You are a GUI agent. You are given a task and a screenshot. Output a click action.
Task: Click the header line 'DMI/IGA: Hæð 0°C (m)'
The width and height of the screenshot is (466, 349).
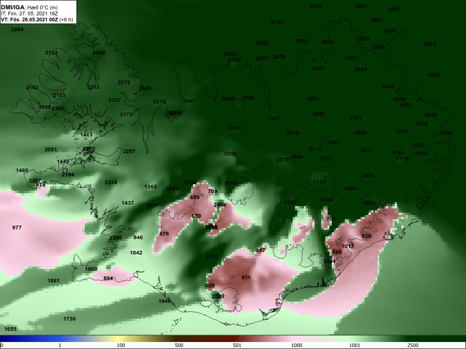[x=29, y=7]
